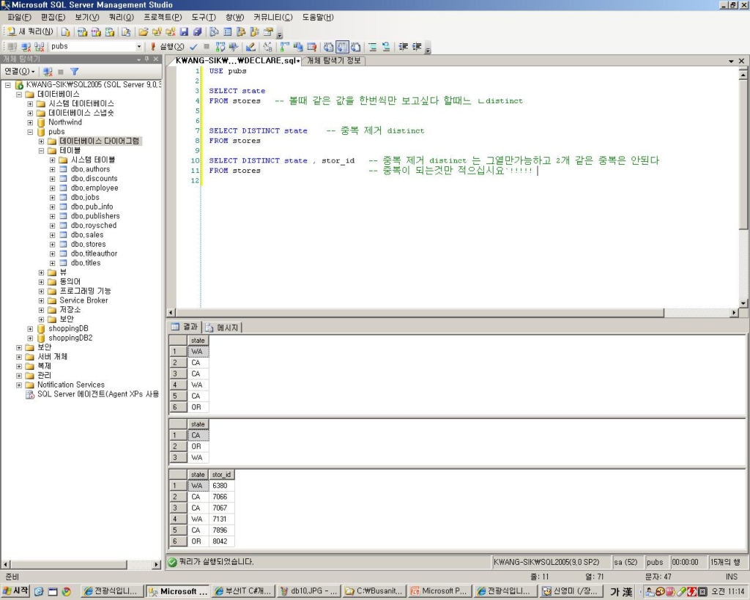
Task: Click the Change Connection icon in SQL toolbar
Action: click(40, 46)
